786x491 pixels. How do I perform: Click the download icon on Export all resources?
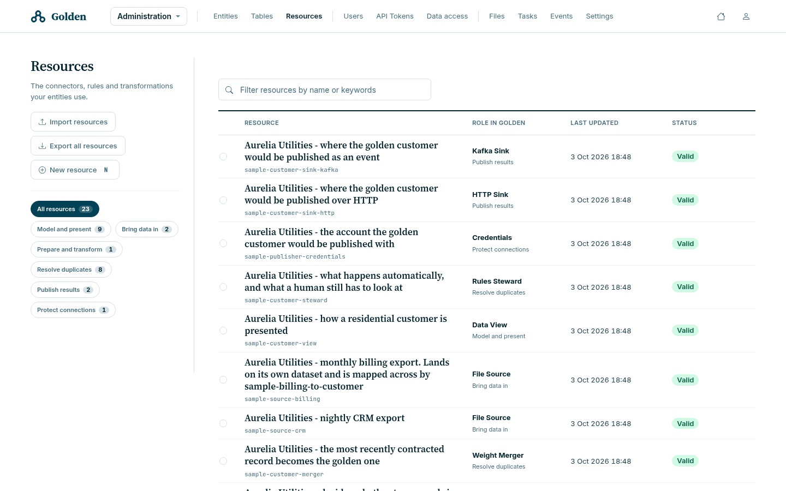42,146
